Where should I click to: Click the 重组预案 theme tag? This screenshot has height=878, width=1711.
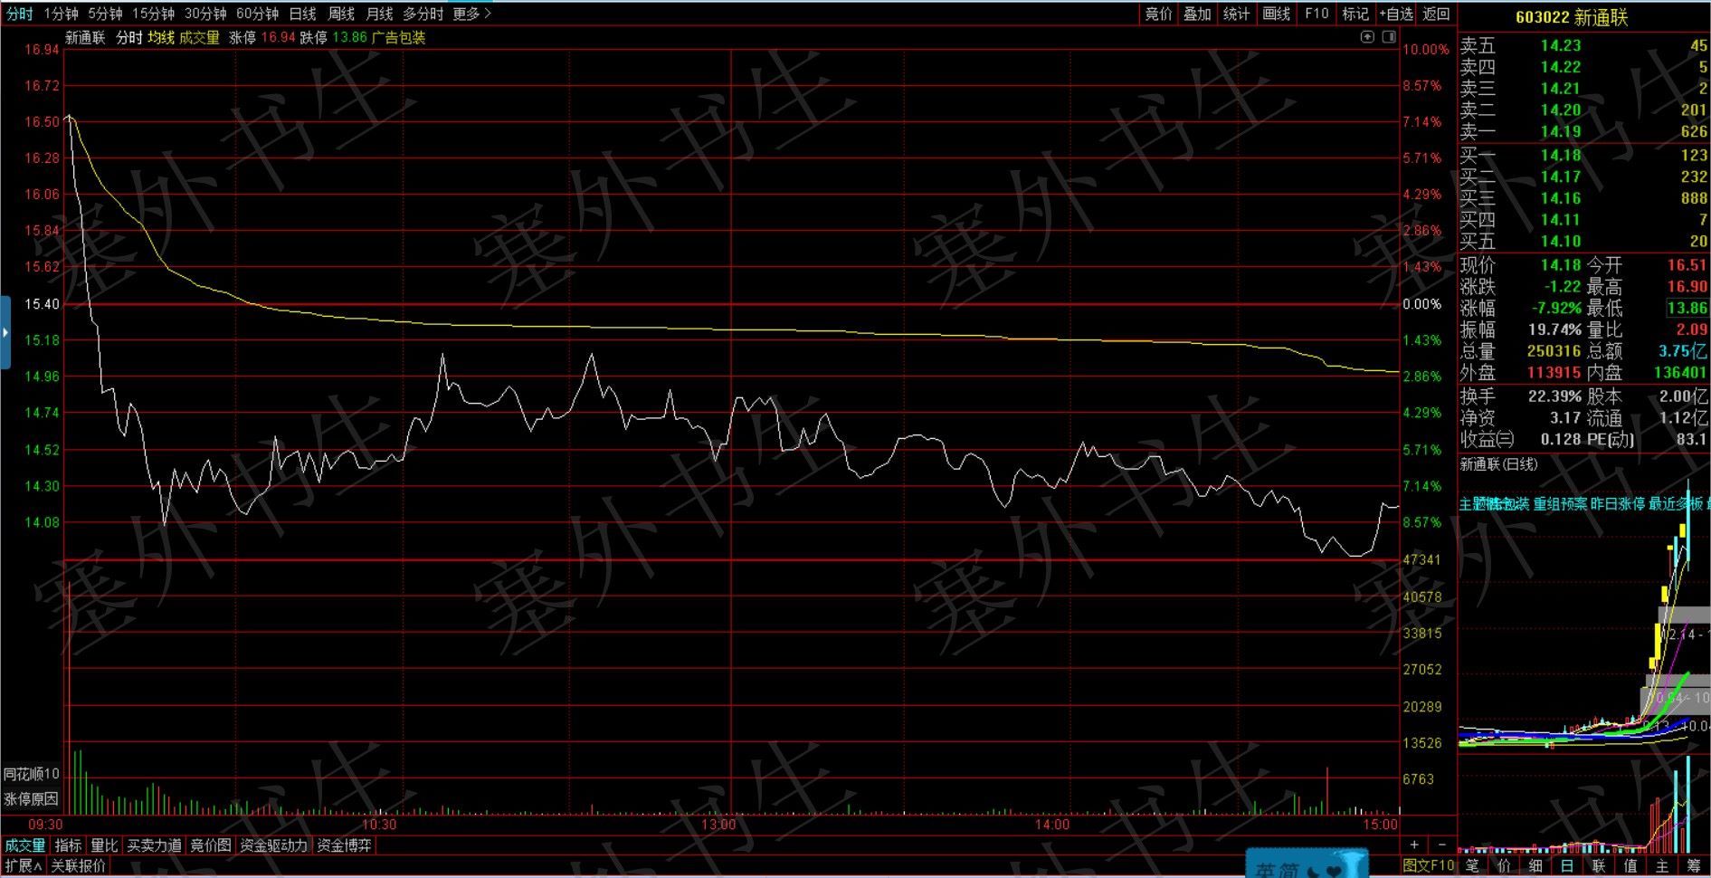pos(1560,504)
